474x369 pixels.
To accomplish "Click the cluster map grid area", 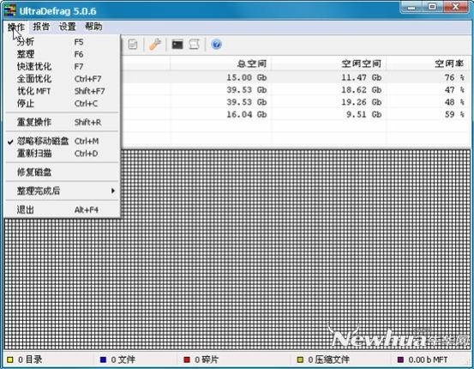I will (237, 250).
